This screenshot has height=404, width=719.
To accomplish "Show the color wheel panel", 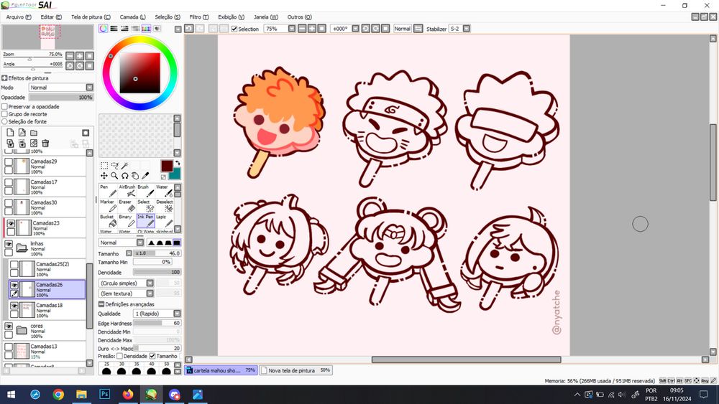I will click(103, 29).
